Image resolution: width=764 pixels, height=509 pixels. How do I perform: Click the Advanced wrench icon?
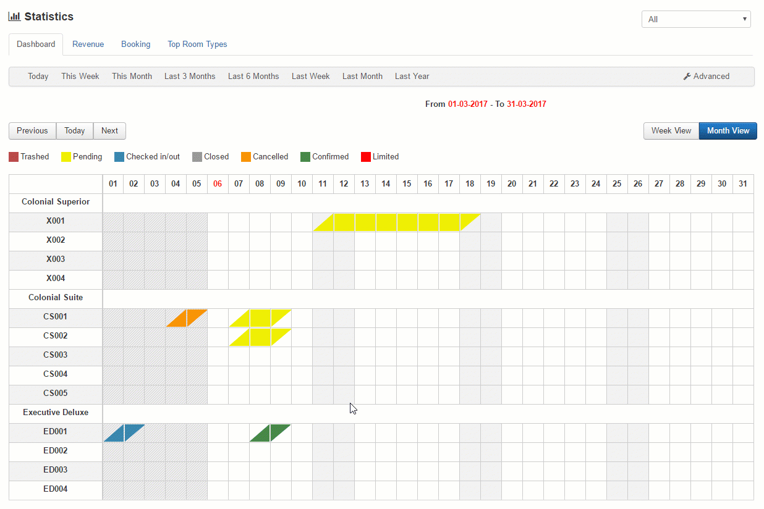point(687,77)
